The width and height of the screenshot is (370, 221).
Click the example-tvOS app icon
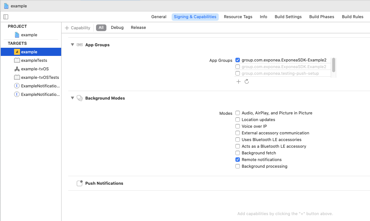point(17,69)
